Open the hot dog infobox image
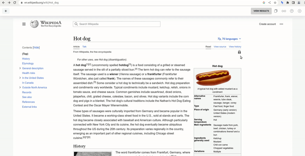 pos(213,78)
